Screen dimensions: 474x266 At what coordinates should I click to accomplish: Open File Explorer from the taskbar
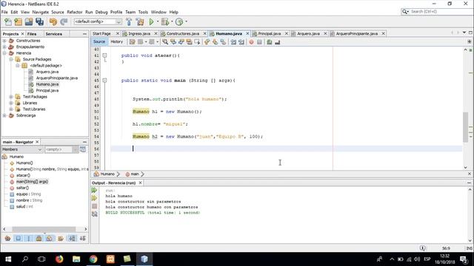click(76, 259)
